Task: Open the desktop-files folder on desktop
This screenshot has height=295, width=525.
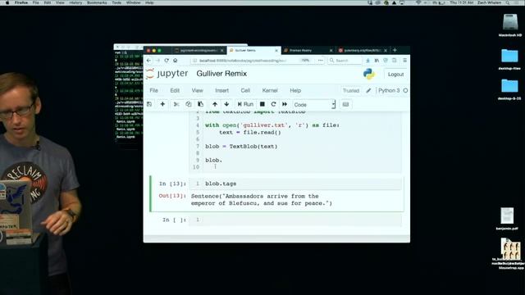Action: [x=509, y=60]
